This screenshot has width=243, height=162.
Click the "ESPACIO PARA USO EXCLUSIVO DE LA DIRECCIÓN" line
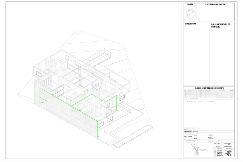point(199,101)
